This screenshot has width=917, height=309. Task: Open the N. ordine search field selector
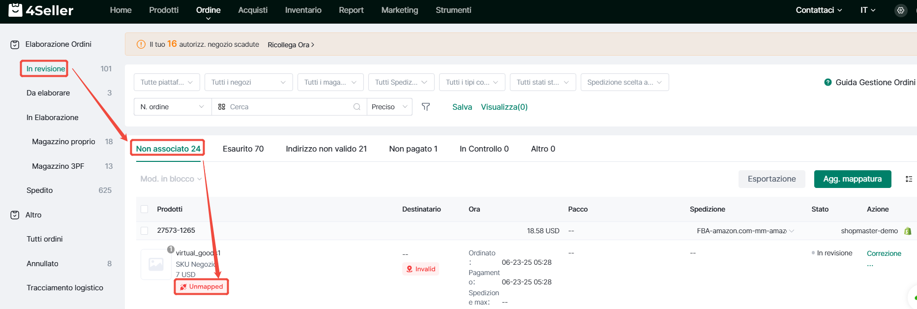pyautogui.click(x=172, y=107)
